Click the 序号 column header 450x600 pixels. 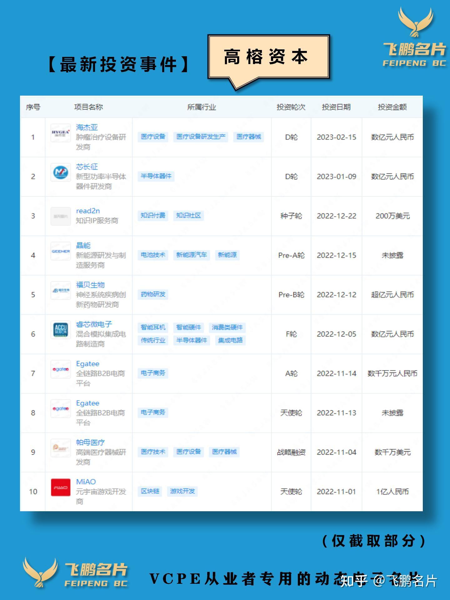33,107
